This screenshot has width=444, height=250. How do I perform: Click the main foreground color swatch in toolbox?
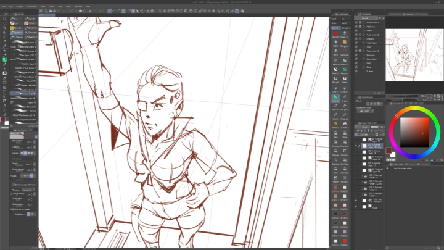(x=2, y=120)
